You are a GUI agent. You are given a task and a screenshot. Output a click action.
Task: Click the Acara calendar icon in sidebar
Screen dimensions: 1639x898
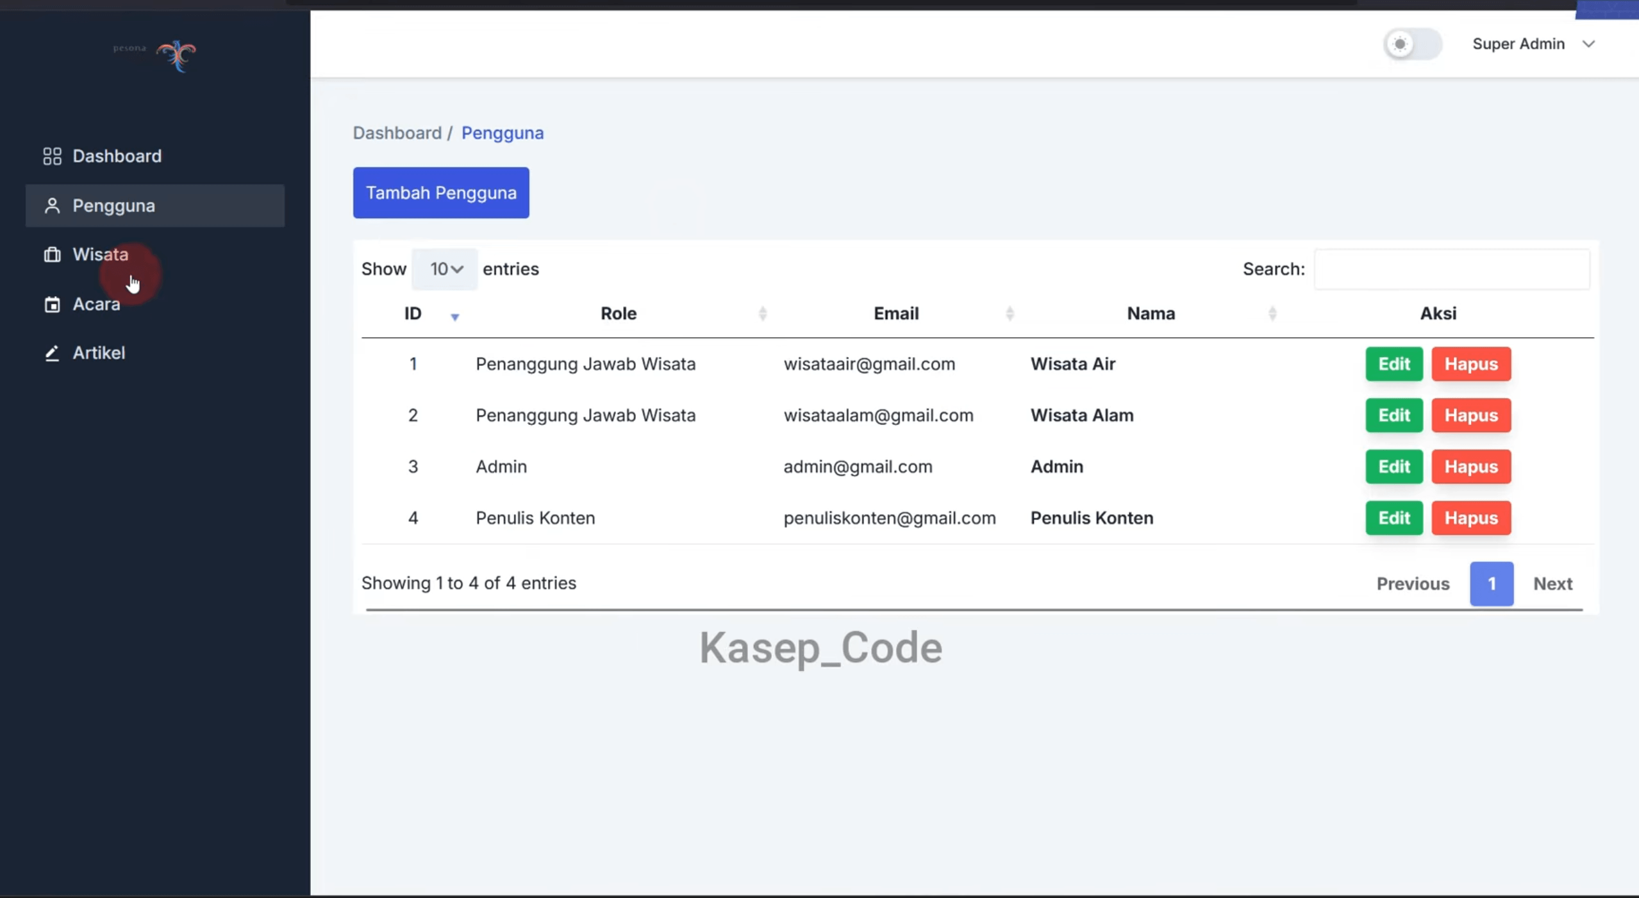pyautogui.click(x=52, y=304)
